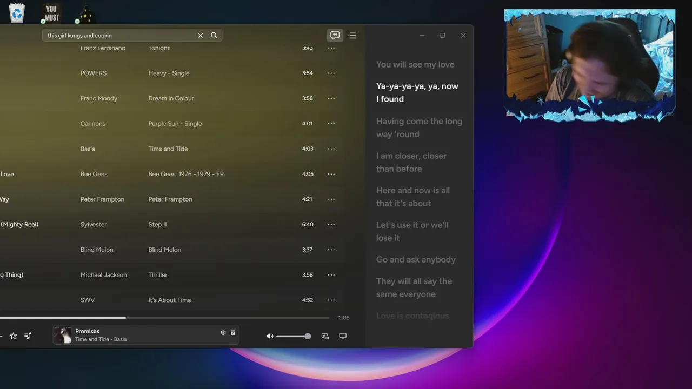The width and height of the screenshot is (692, 389).
Task: Open Time and Tide - Basia link in player
Action: click(101, 339)
